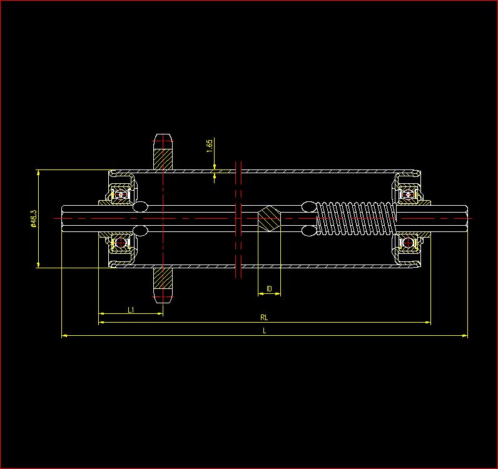Screen dimensions: 498x469
Task: Select the lower right bearing
Action: click(408, 243)
